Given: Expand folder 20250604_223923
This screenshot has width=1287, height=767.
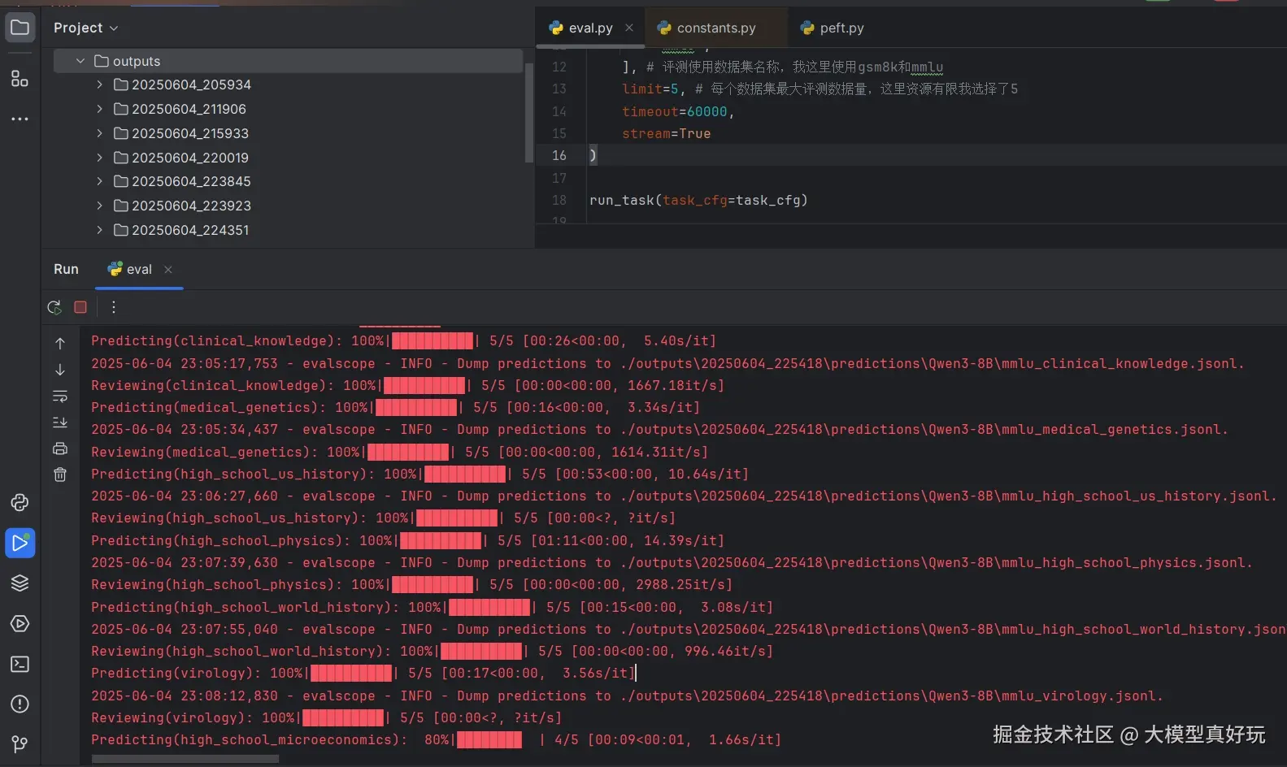Looking at the screenshot, I should click(99, 206).
